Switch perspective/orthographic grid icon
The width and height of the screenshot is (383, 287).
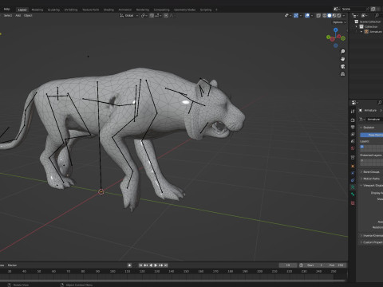[x=342, y=74]
